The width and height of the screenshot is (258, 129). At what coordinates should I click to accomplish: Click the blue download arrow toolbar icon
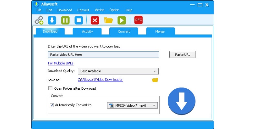pos(52,20)
